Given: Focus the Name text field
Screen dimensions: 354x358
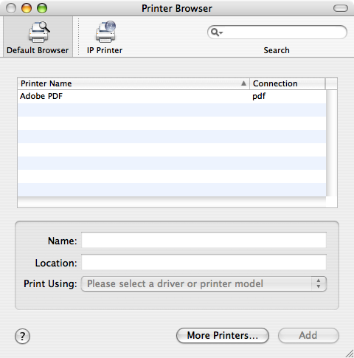Looking at the screenshot, I should coord(204,240).
